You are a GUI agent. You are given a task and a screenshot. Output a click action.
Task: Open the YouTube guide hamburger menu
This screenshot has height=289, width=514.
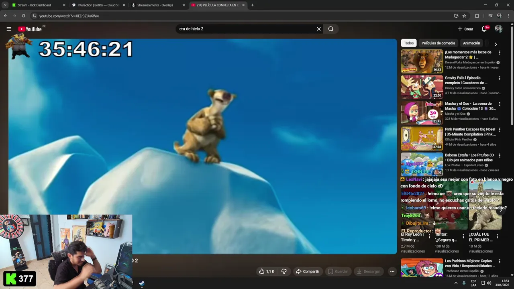[9, 29]
